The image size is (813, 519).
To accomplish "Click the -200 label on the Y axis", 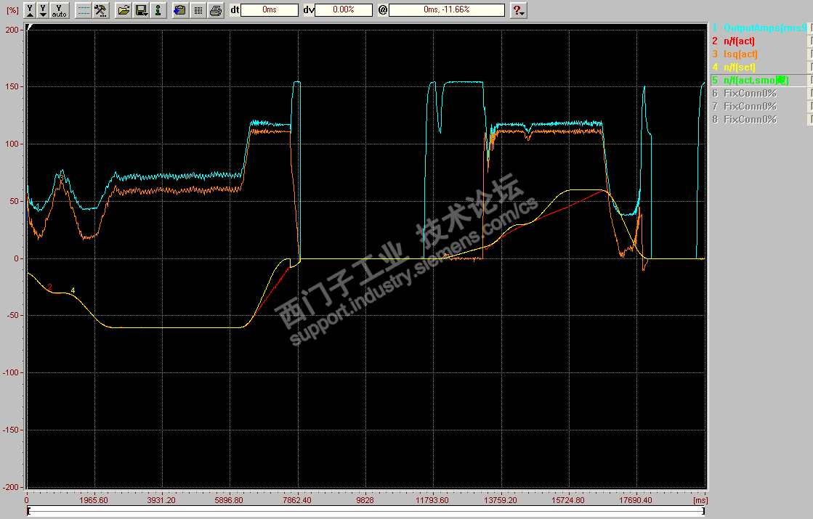I will (x=10, y=487).
